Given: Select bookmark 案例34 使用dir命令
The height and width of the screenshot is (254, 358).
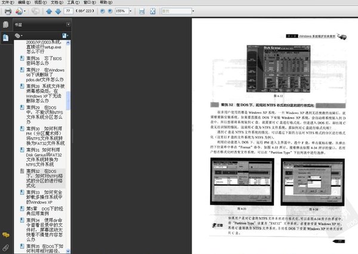Looking at the screenshot, I should coord(44,230).
